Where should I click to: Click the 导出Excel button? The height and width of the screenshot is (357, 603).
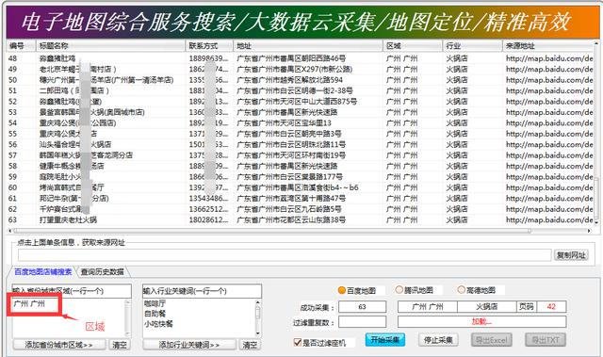(492, 340)
